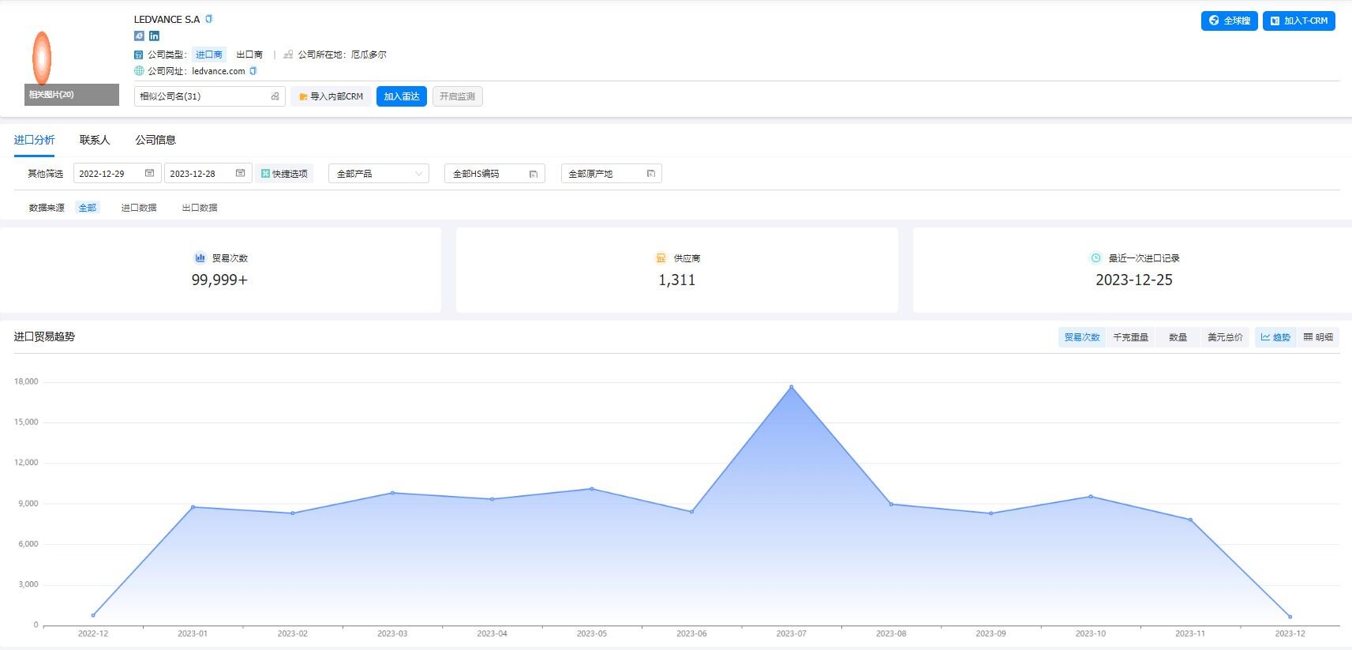
Task: Click the 进口贸易趋势 heading
Action: tap(44, 336)
